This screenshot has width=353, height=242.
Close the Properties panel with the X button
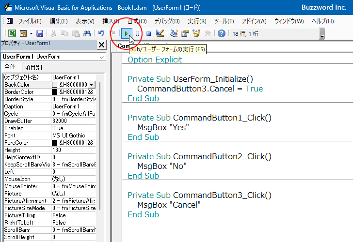coord(101,45)
